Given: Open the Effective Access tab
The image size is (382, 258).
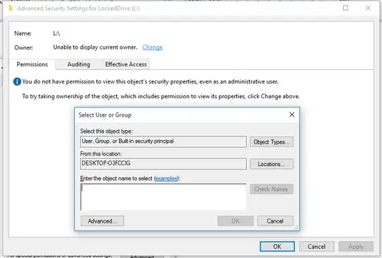Looking at the screenshot, I should click(x=126, y=64).
